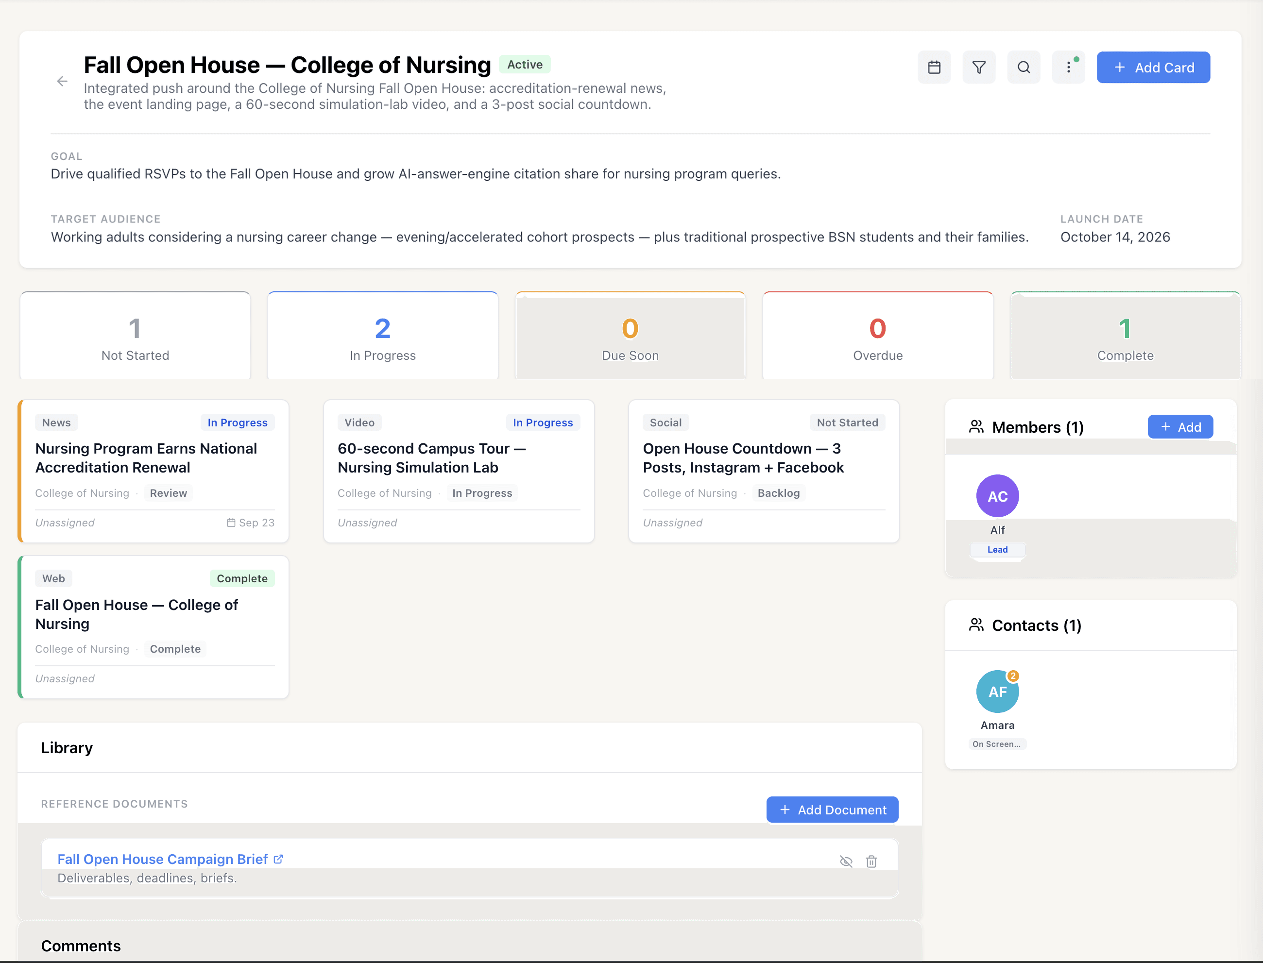Click the search magnifier icon
This screenshot has width=1263, height=963.
click(x=1024, y=68)
